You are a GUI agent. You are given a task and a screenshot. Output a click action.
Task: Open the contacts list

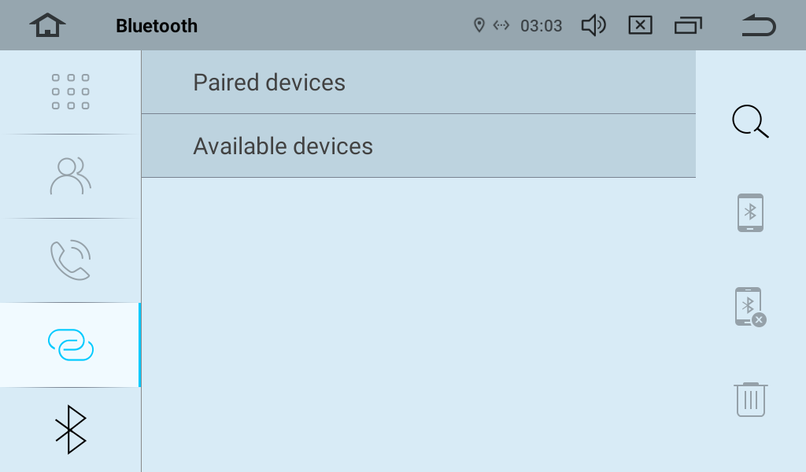(x=70, y=176)
